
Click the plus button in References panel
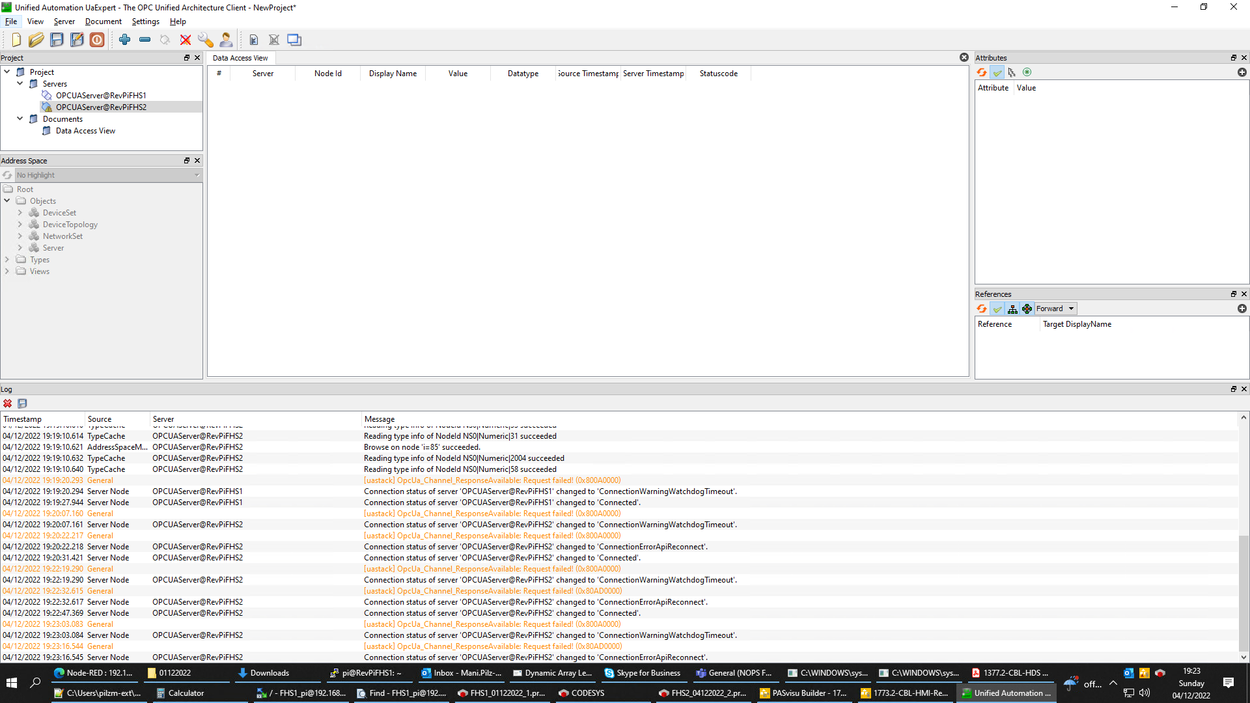coord(1242,309)
